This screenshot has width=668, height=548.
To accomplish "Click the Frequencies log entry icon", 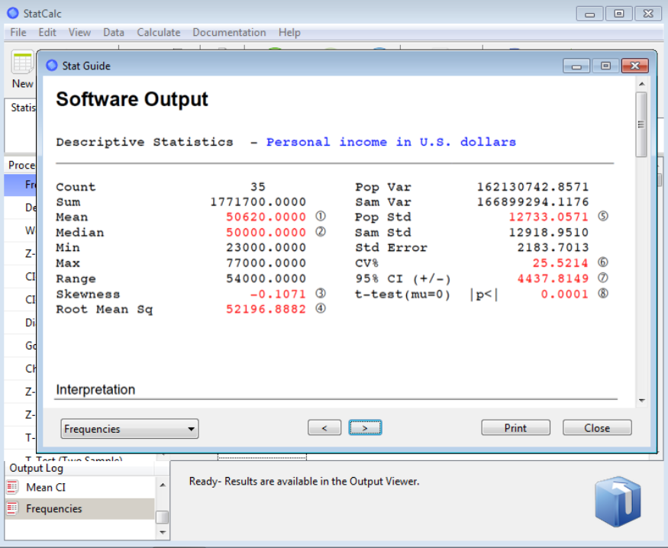I will [x=12, y=508].
